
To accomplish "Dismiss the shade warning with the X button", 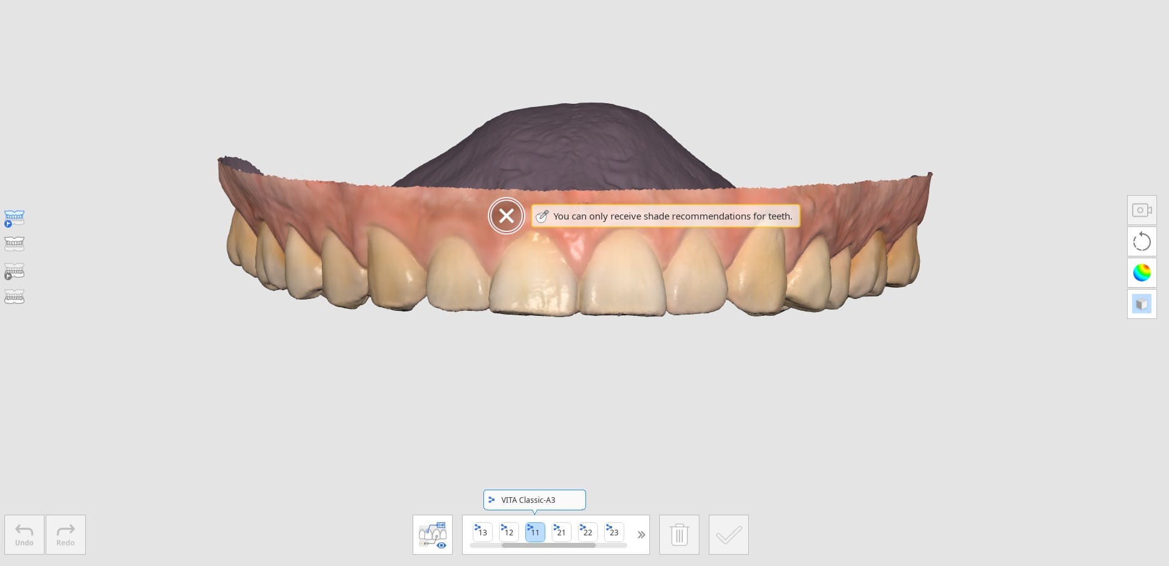I will [x=506, y=216].
